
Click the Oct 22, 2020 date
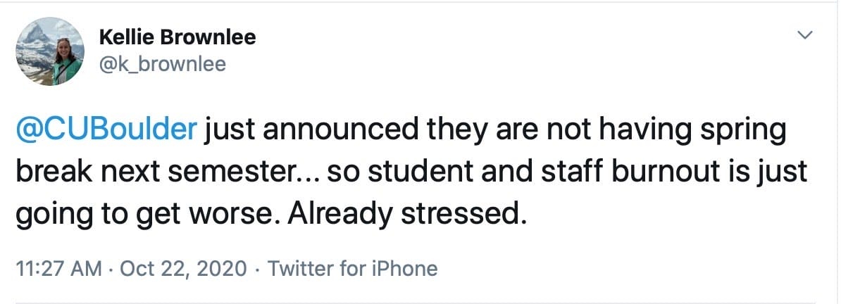click(184, 268)
